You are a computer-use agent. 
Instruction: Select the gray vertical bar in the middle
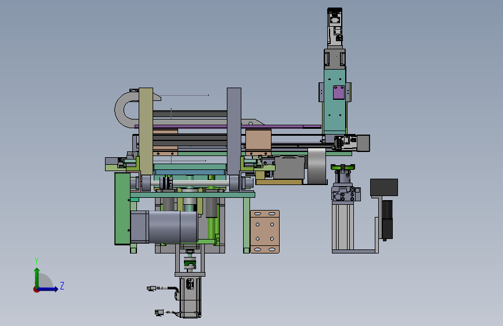[234, 131]
